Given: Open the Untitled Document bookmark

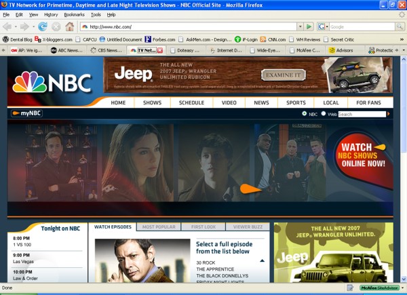Looking at the screenshot, I should coord(121,39).
